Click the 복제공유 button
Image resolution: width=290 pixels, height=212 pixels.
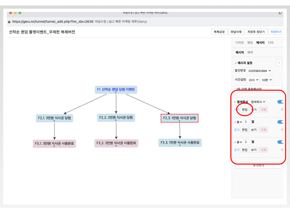coord(219,32)
